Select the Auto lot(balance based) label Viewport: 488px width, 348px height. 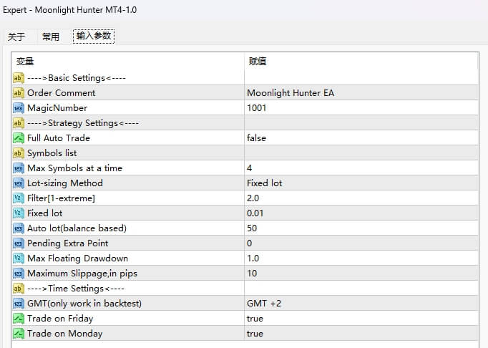[77, 228]
